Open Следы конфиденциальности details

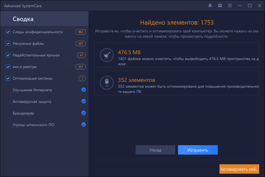click(38, 32)
